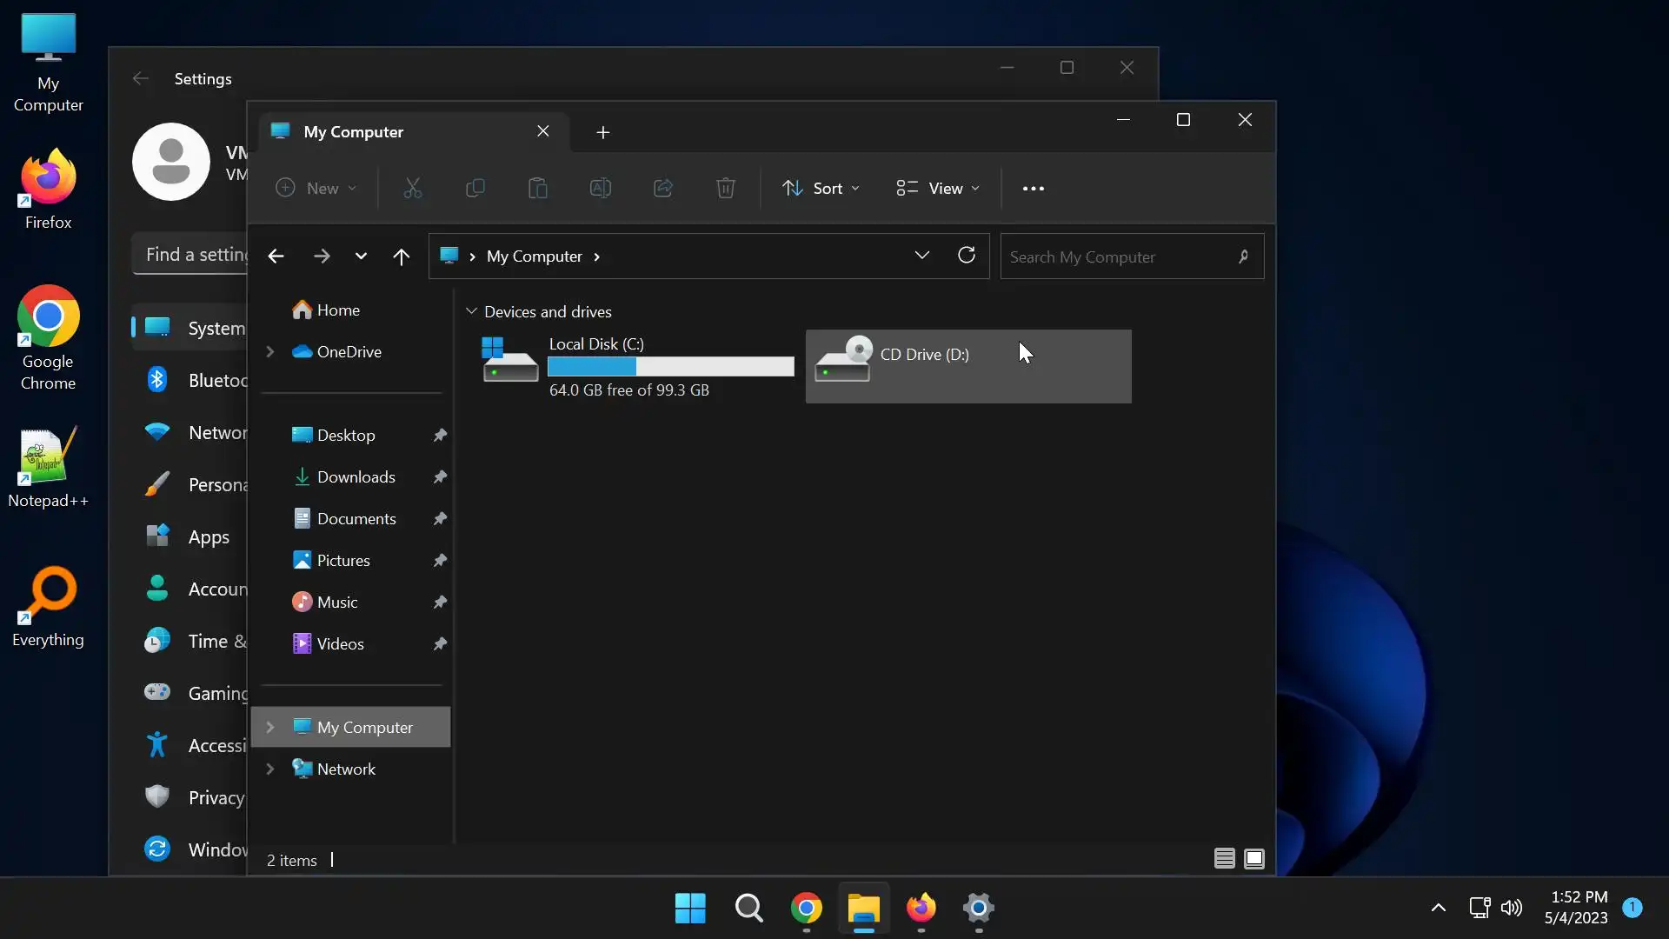
Task: Unpin Desktop from Quick access
Action: click(x=440, y=435)
